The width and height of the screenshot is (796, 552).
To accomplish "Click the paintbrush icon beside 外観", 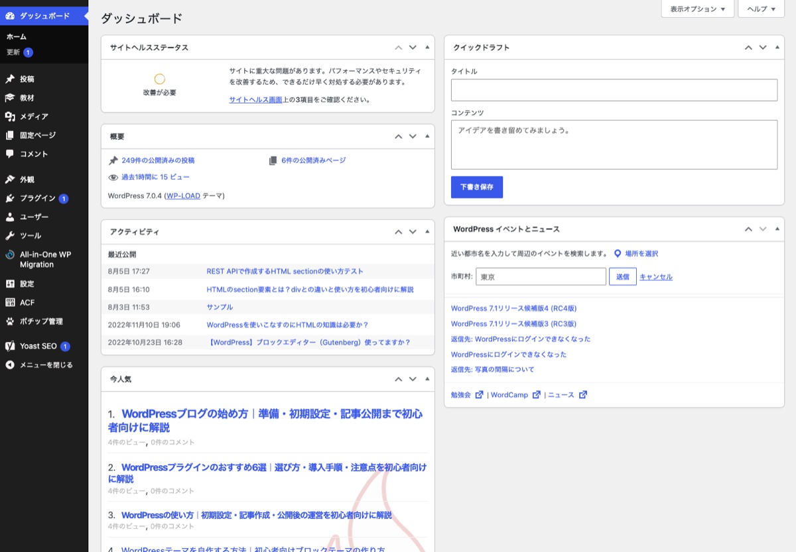I will [x=10, y=180].
